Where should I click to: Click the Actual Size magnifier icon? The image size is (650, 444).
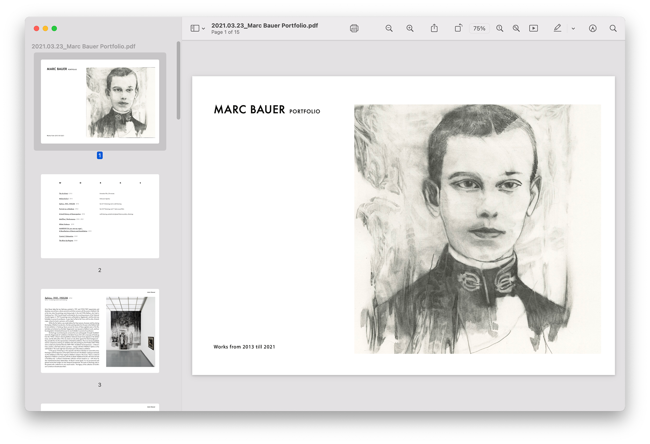pos(500,28)
